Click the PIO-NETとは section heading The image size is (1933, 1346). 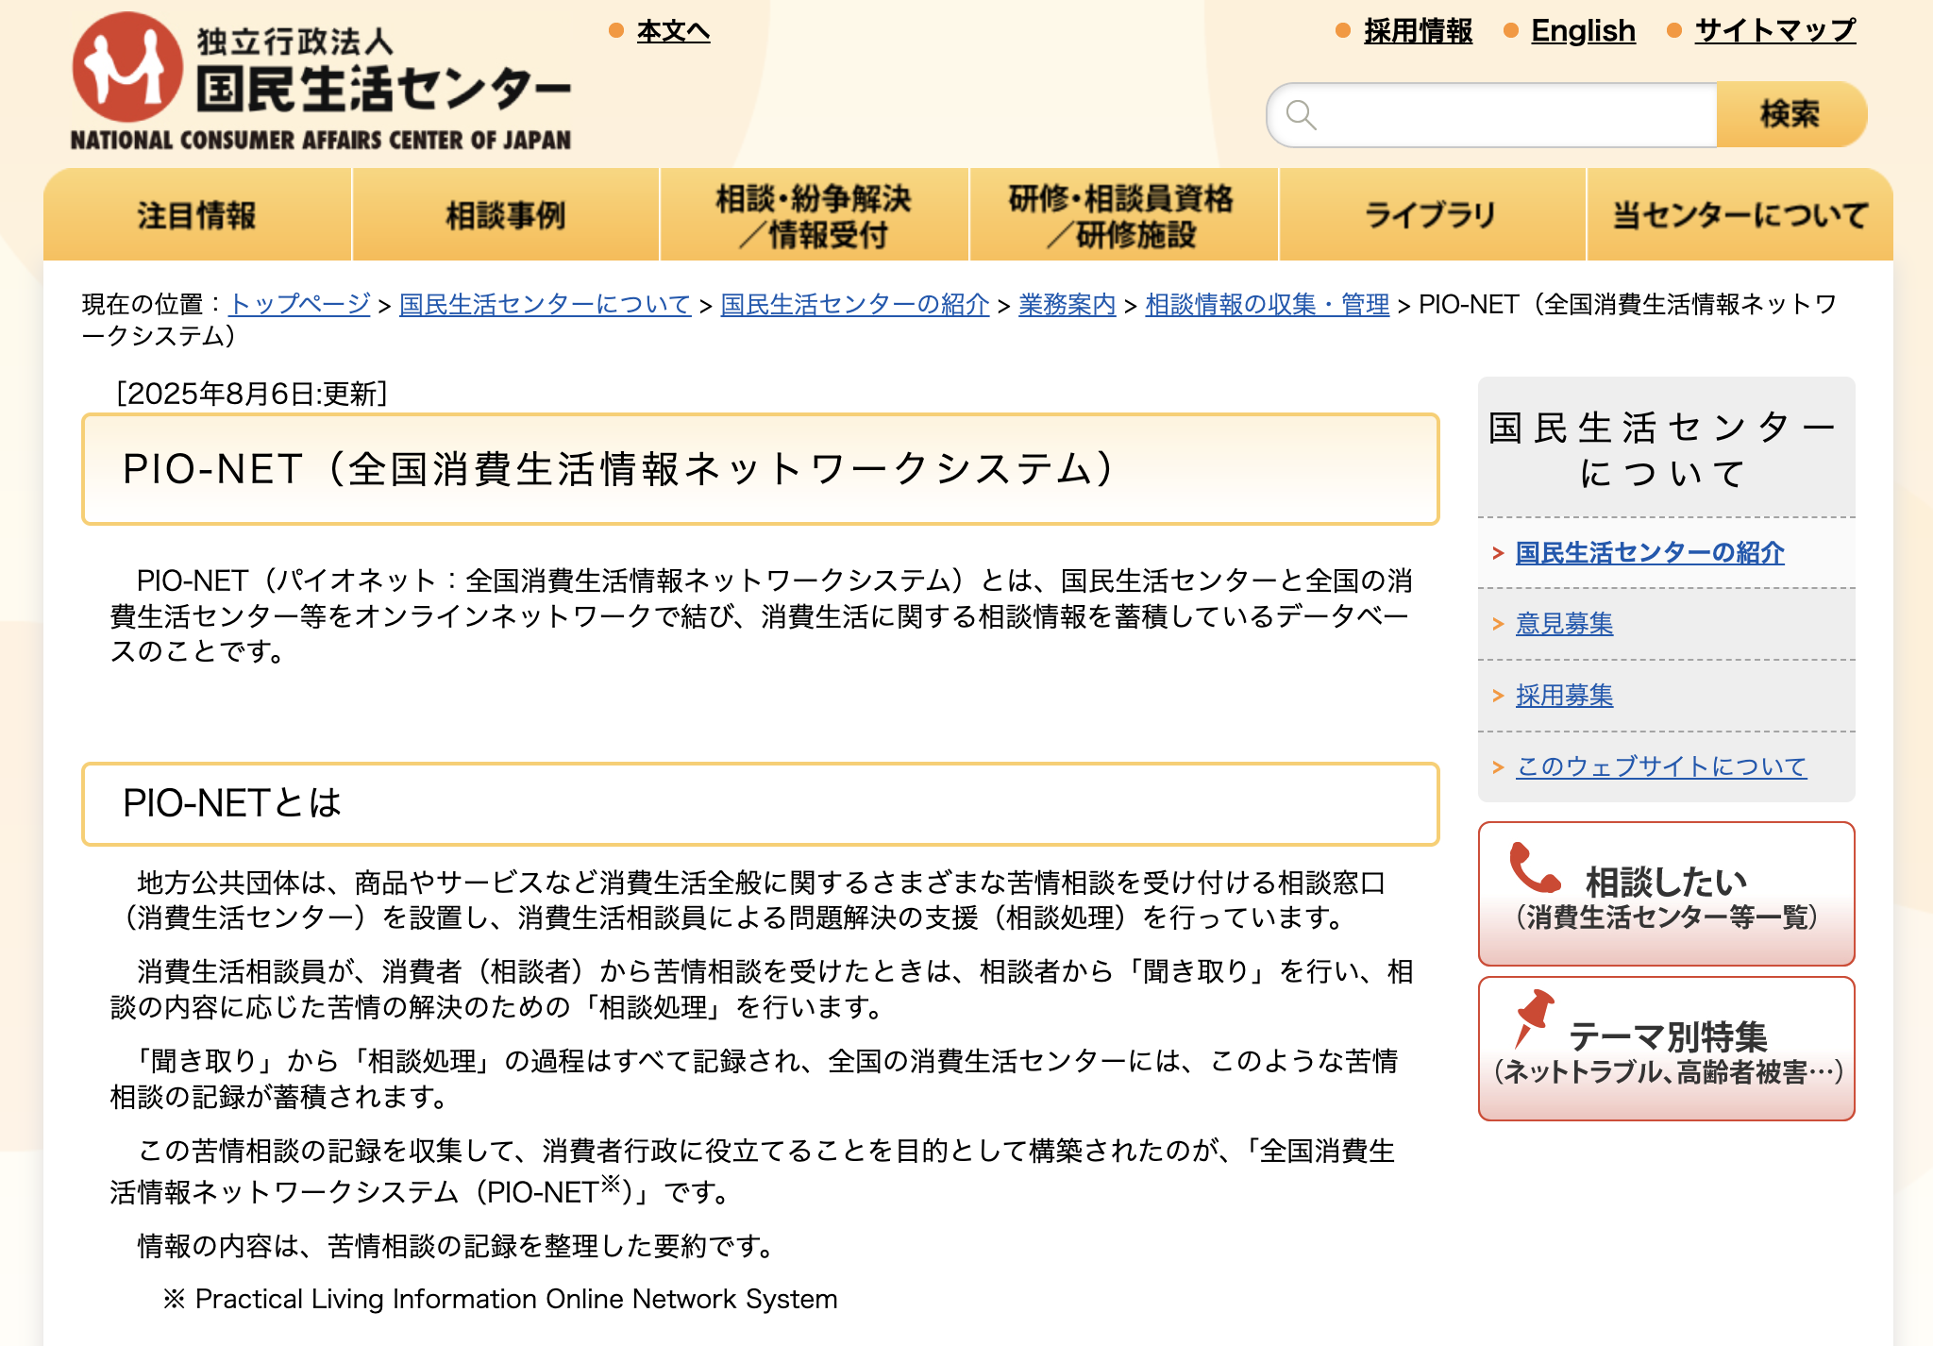(232, 803)
